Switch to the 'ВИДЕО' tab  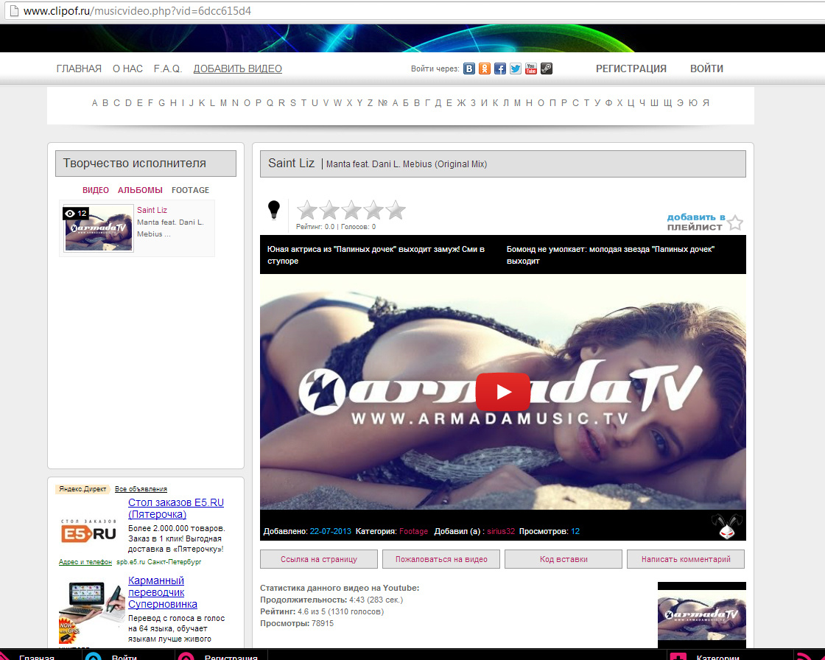[96, 190]
